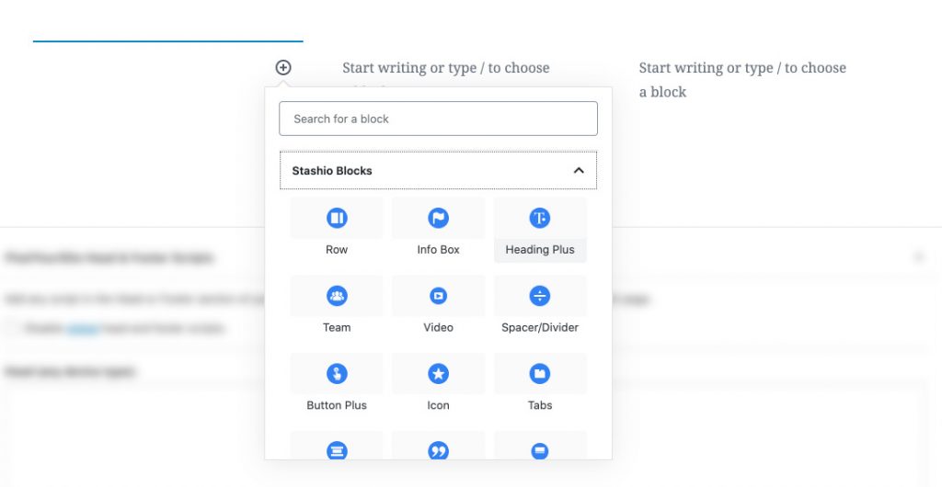Click the paragraph placeholder beside the plus icon

(x=446, y=68)
